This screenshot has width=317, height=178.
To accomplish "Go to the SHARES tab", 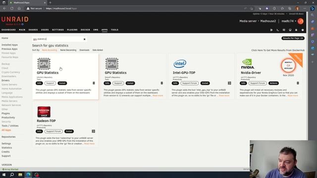I will click(x=33, y=30).
